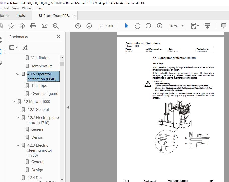Select 4.1.5 Operator protection (0840) bookmark
This screenshot has height=182, width=229.
click(x=43, y=76)
